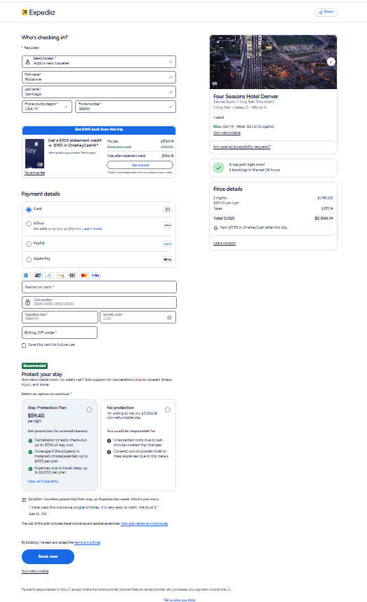Click the travelers protected people icon
This screenshot has width=367, height=602.
[24, 500]
